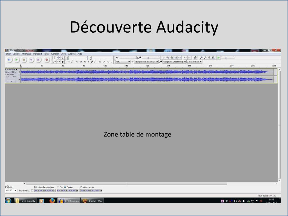Open the Effets menu
Screen dimensions: 288x216
[x=63, y=54]
